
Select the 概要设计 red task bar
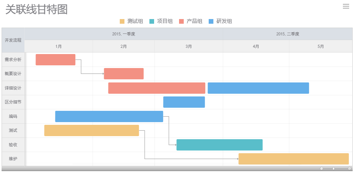click(124, 73)
